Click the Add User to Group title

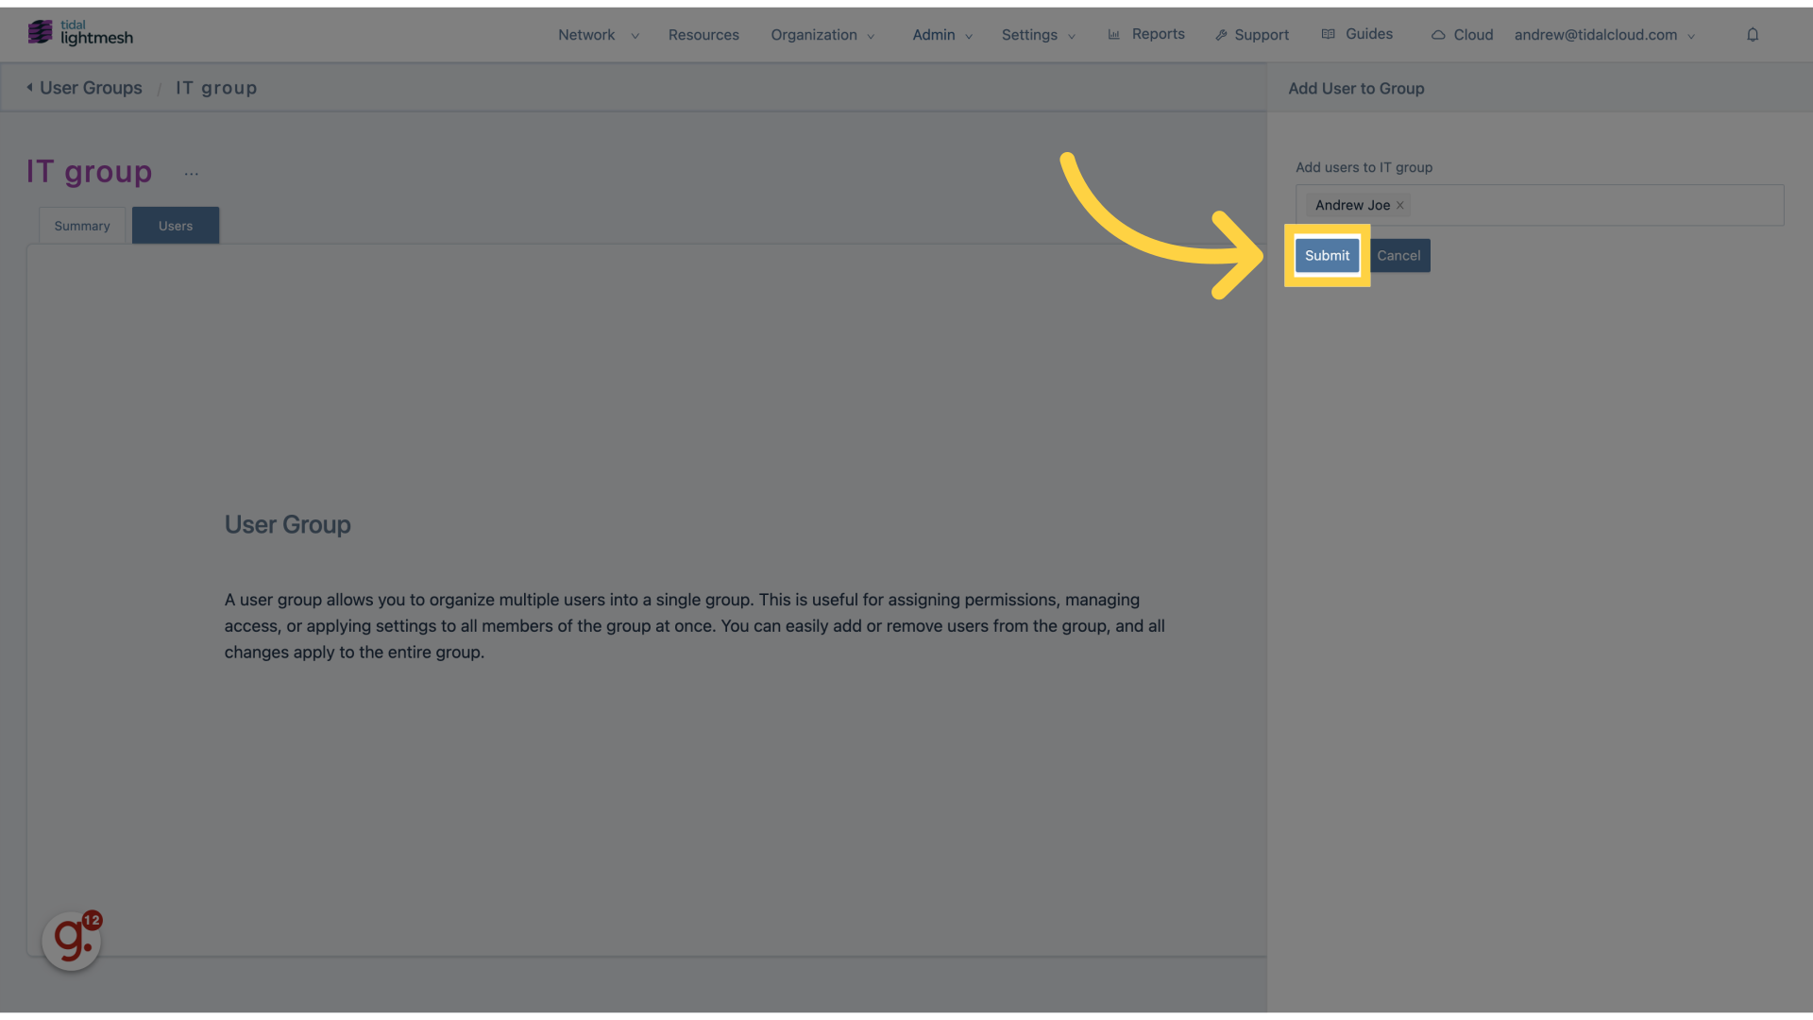pyautogui.click(x=1356, y=89)
